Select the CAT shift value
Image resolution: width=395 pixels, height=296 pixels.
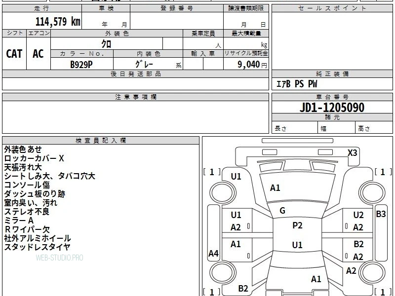click(x=14, y=54)
